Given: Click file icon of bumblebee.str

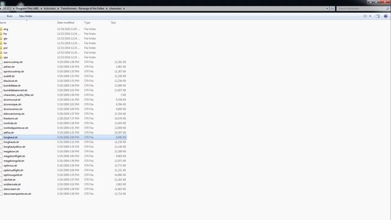Looking at the screenshot, I should [x=1, y=86].
